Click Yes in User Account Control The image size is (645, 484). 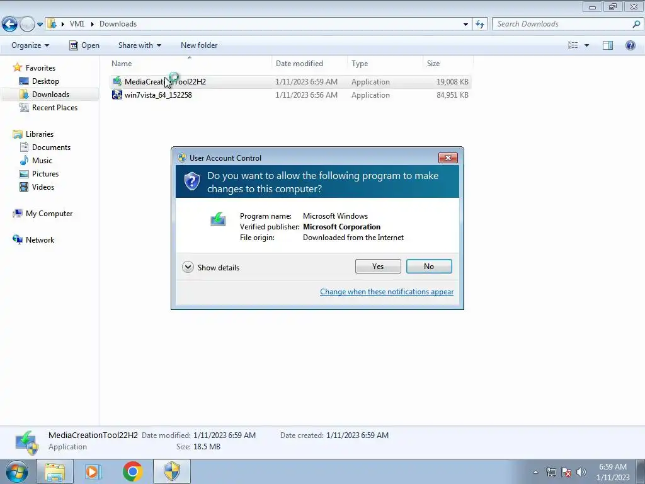[378, 267]
